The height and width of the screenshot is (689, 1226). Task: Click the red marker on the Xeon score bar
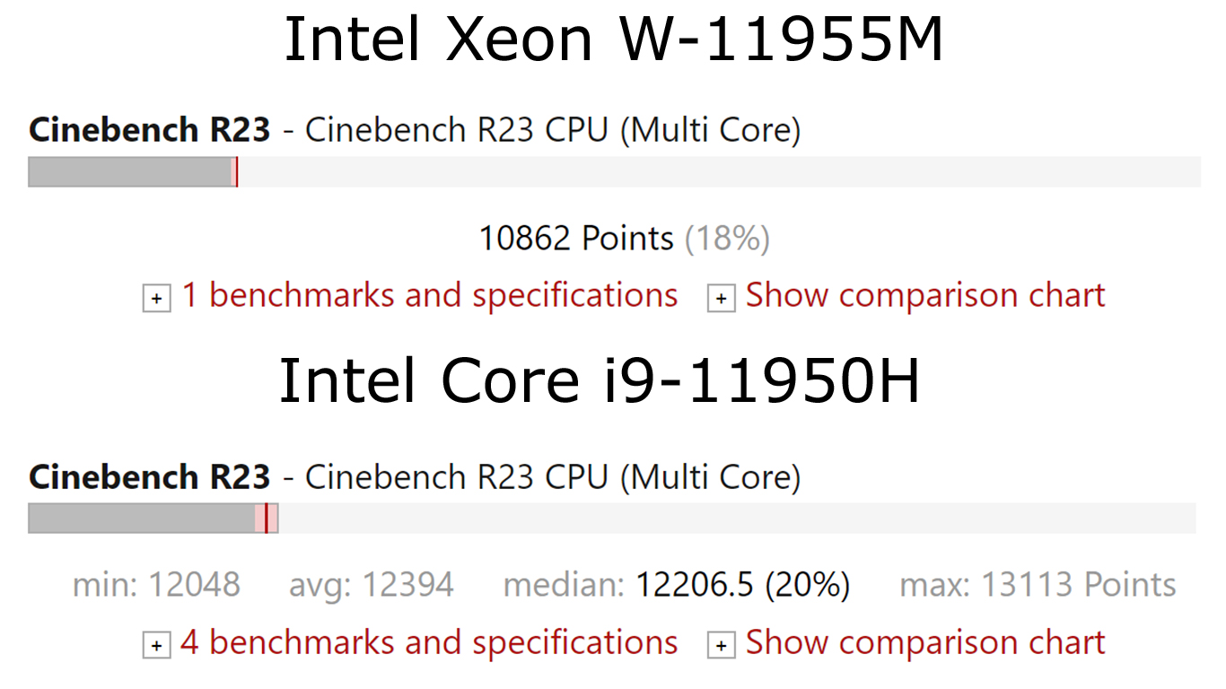tap(235, 172)
